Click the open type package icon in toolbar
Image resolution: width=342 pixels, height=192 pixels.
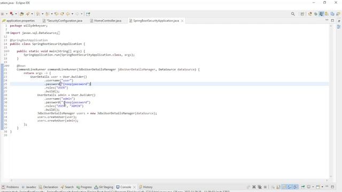click(21, 14)
